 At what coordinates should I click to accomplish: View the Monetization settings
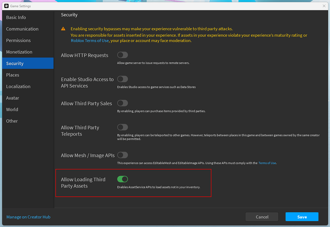(x=19, y=52)
